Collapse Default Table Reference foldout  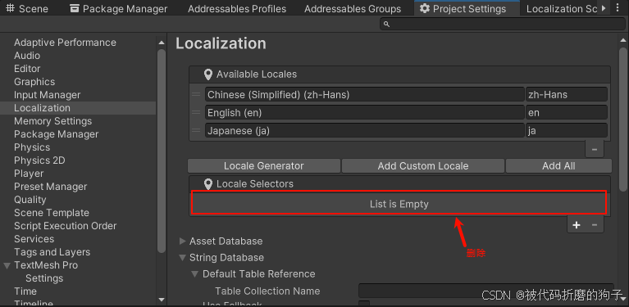(195, 274)
